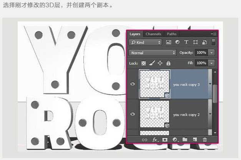The height and width of the screenshot is (160, 241).
Task: Filter layers by type (T) icon
Action: [x=186, y=42]
